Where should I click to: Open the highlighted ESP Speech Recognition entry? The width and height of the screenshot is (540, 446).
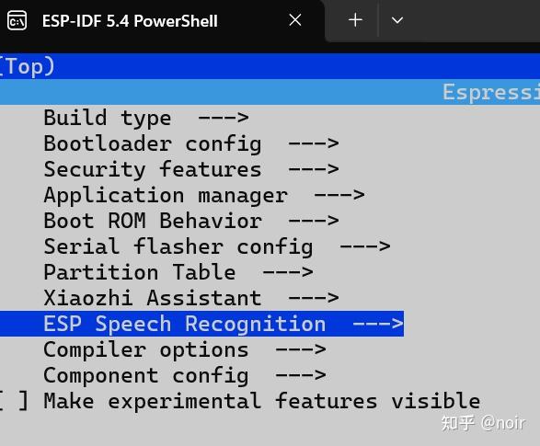[x=201, y=324]
